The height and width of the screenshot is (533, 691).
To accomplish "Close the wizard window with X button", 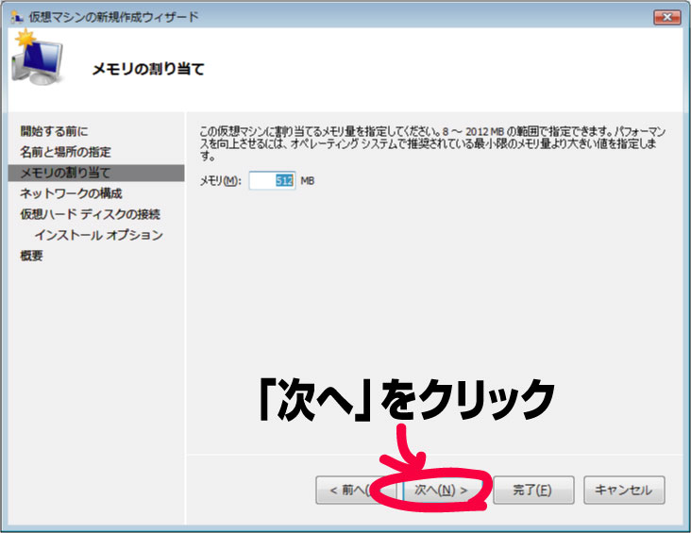I will (x=666, y=17).
